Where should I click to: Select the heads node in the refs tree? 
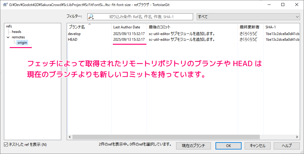[x=16, y=32]
